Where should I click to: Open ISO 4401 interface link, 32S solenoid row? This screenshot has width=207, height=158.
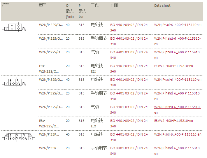129,82
